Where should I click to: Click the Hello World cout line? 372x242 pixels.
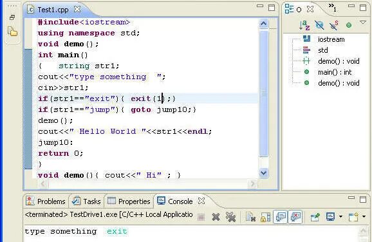(125, 131)
